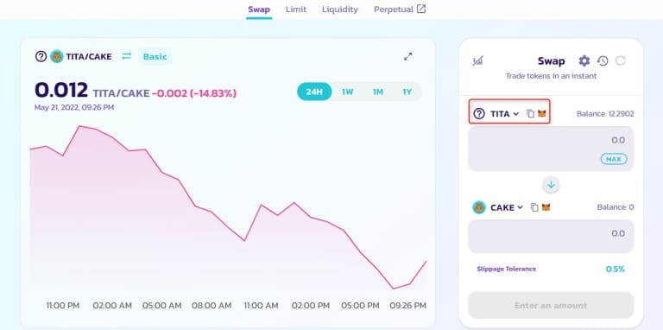Click the -0.002 (-14.83%) change text

point(194,93)
